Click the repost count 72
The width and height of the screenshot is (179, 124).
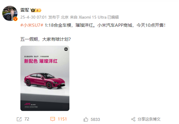pyautogui.click(x=27, y=119)
